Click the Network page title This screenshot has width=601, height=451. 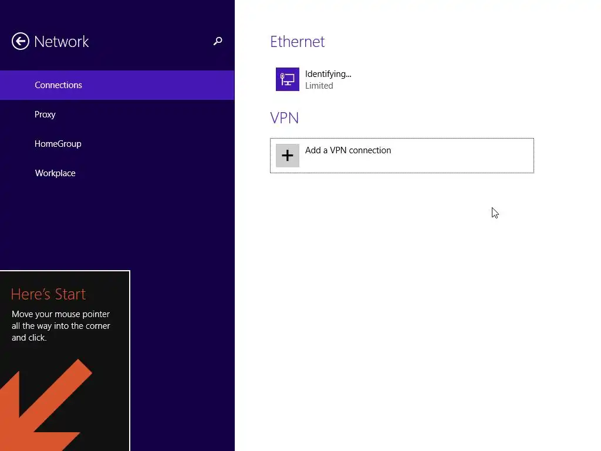[61, 42]
